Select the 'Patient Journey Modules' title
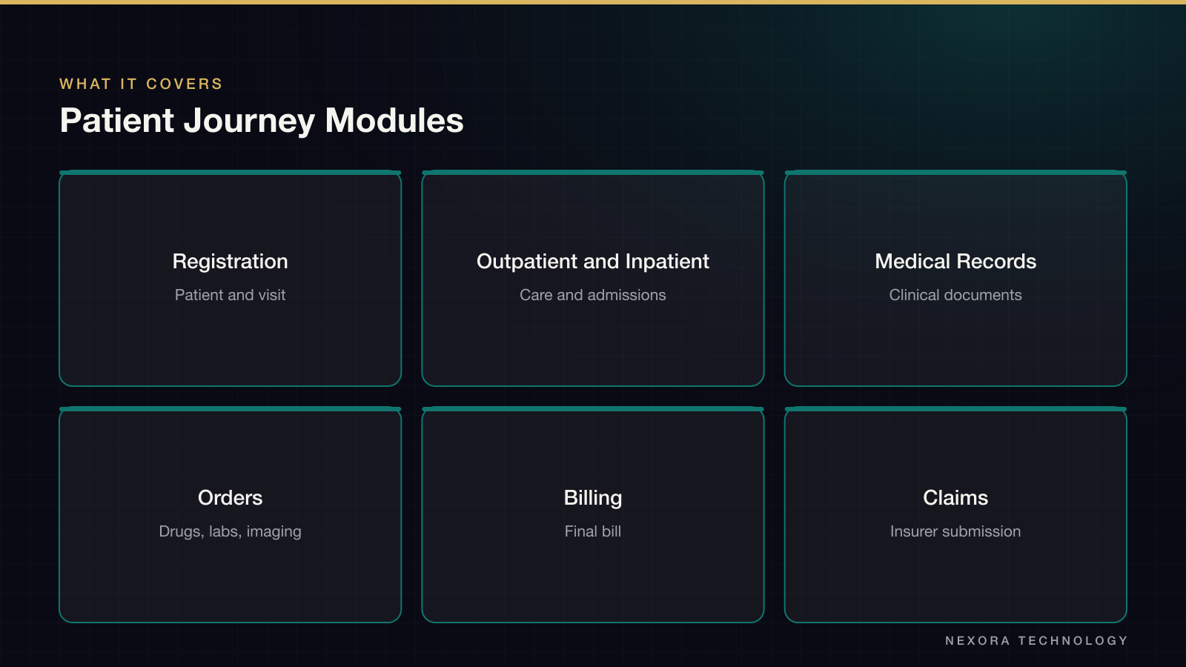 (262, 121)
